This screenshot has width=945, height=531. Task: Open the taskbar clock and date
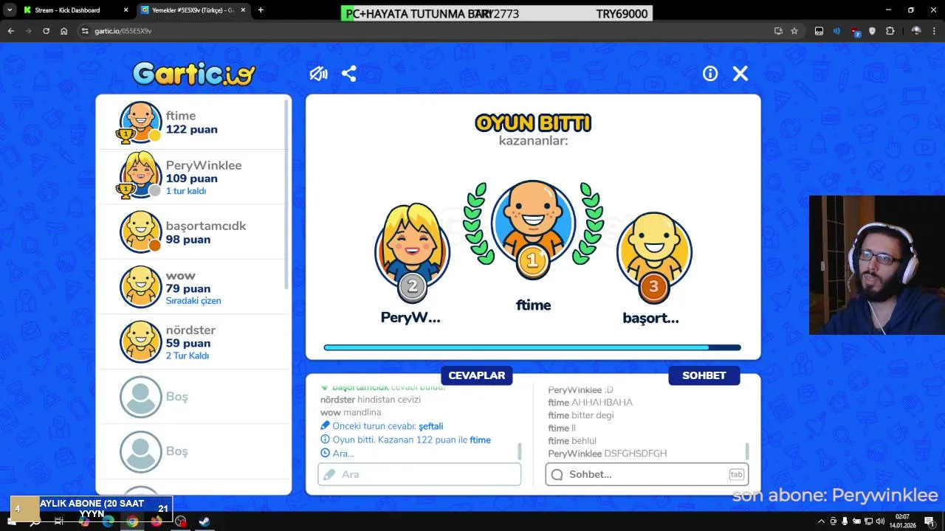[902, 521]
